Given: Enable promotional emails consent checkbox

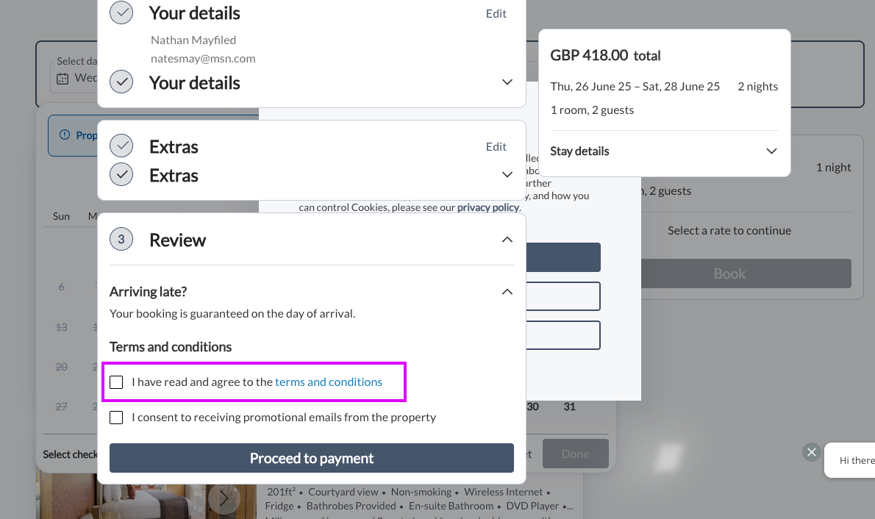Looking at the screenshot, I should [x=116, y=418].
